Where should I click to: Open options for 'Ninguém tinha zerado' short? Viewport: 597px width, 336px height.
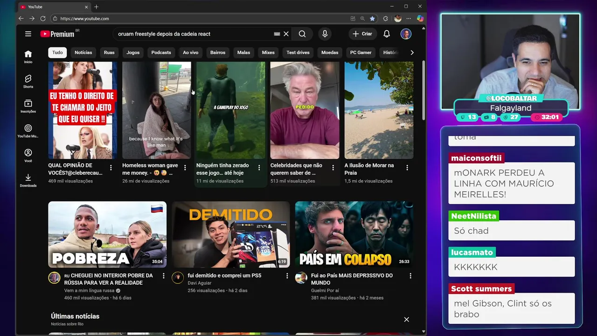point(259,168)
